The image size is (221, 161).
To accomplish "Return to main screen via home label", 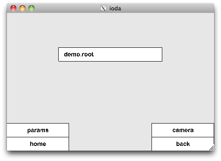I will [x=38, y=144].
